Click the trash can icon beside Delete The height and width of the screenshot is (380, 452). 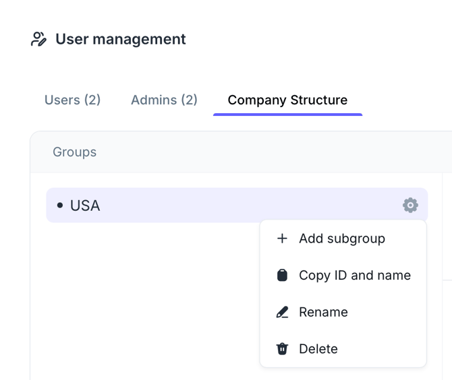[x=282, y=349]
